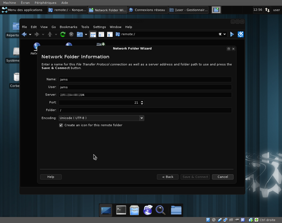Click the Back arrow in Konqueror toolbar
The image size is (282, 223).
pyautogui.click(x=24, y=34)
